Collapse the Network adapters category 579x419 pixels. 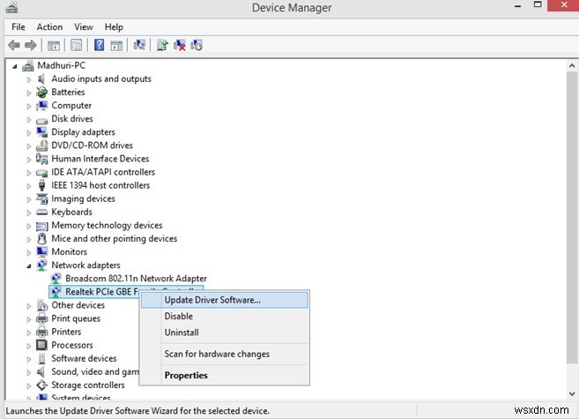(29, 266)
